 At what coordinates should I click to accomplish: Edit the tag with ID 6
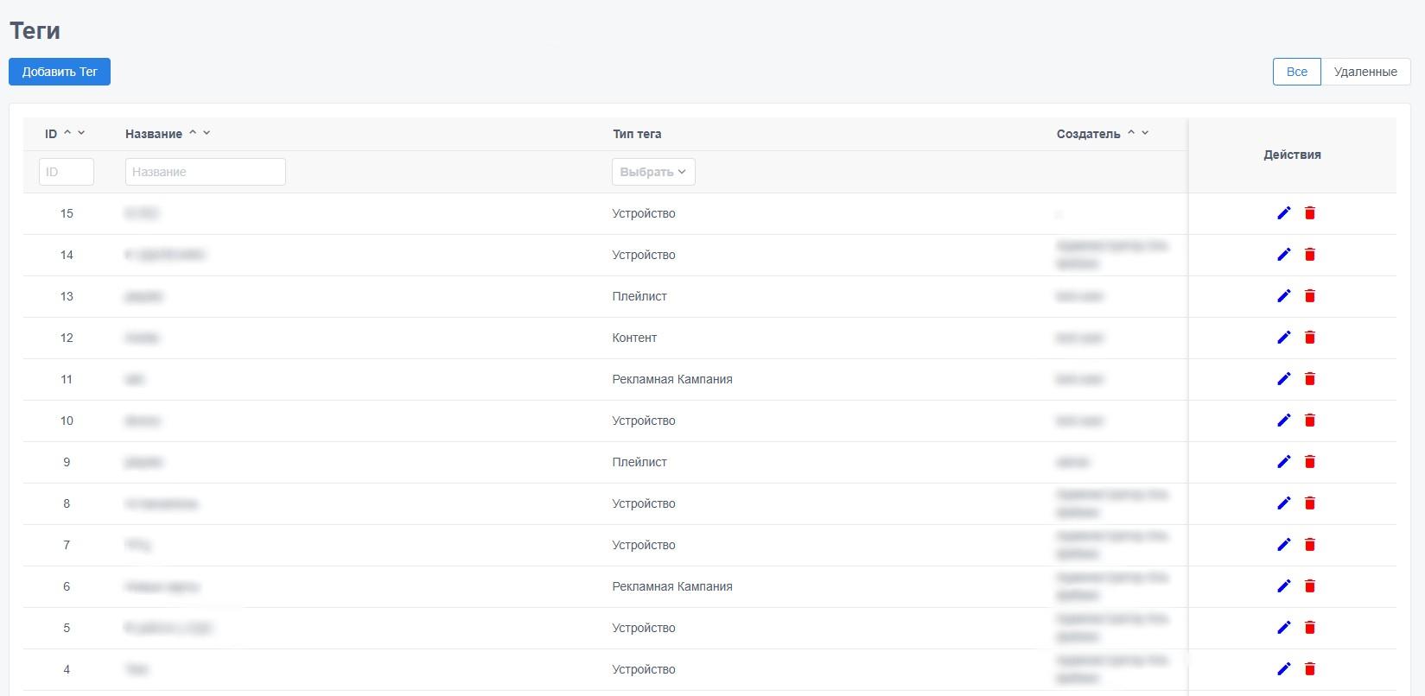pyautogui.click(x=1284, y=586)
